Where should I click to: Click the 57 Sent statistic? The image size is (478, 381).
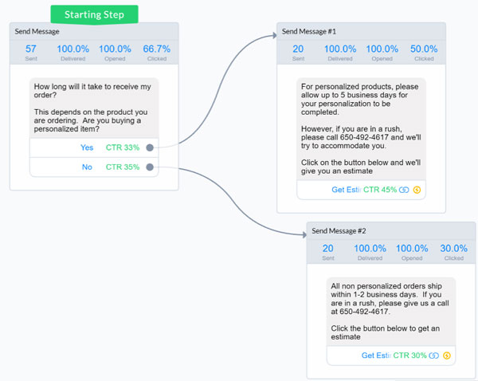(x=31, y=52)
